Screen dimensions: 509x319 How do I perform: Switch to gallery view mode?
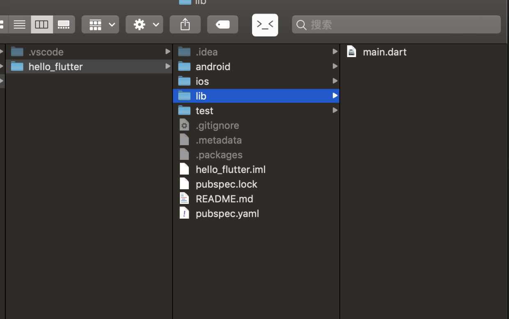(x=64, y=25)
